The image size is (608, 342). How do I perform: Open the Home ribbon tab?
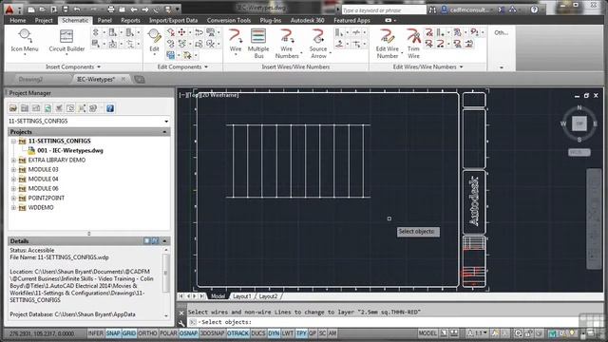pyautogui.click(x=17, y=20)
